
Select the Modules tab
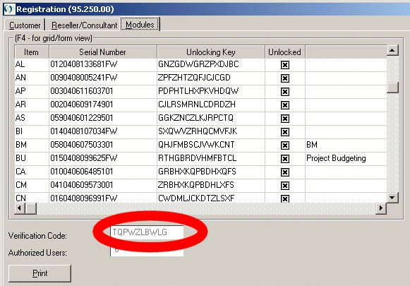[140, 25]
